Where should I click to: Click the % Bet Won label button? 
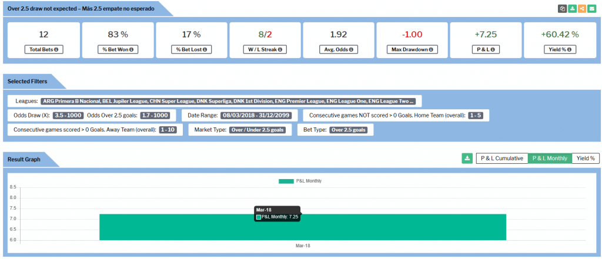click(x=118, y=50)
